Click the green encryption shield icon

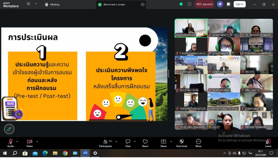tap(181, 4)
